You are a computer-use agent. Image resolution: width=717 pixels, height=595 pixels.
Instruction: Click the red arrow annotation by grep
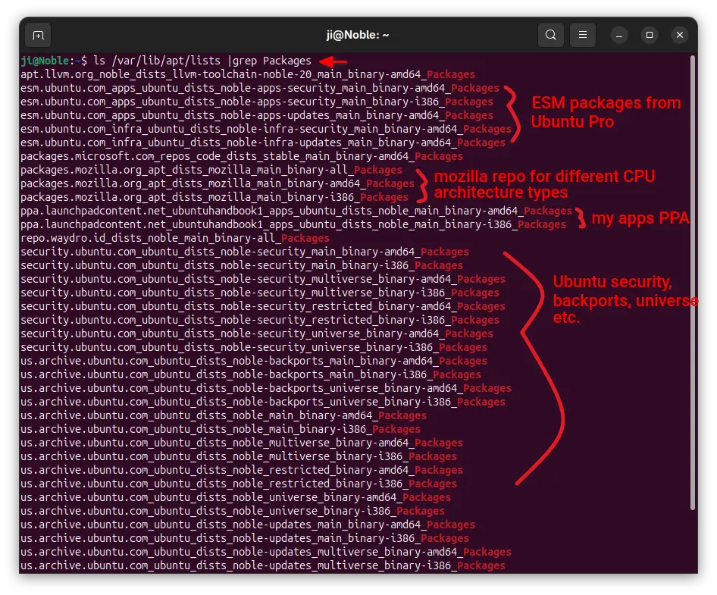tap(333, 61)
